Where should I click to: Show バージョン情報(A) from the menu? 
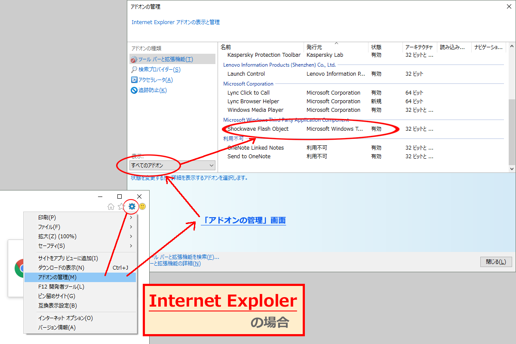pyautogui.click(x=80, y=328)
